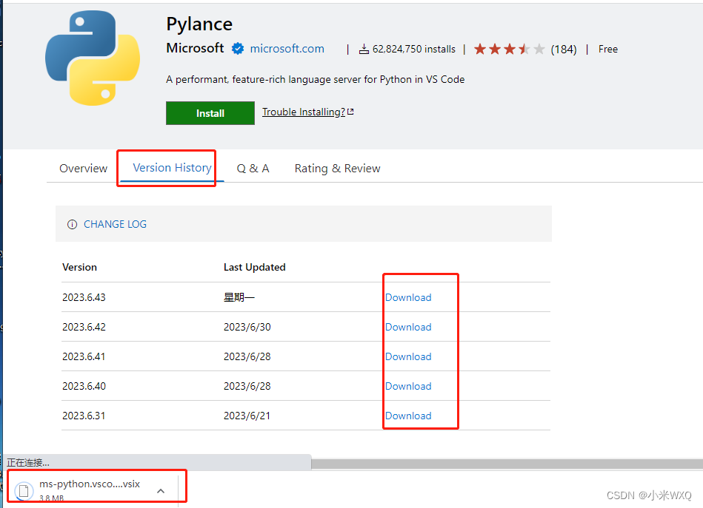Open the Trouble Installing? link
This screenshot has height=508, width=703.
pos(307,112)
